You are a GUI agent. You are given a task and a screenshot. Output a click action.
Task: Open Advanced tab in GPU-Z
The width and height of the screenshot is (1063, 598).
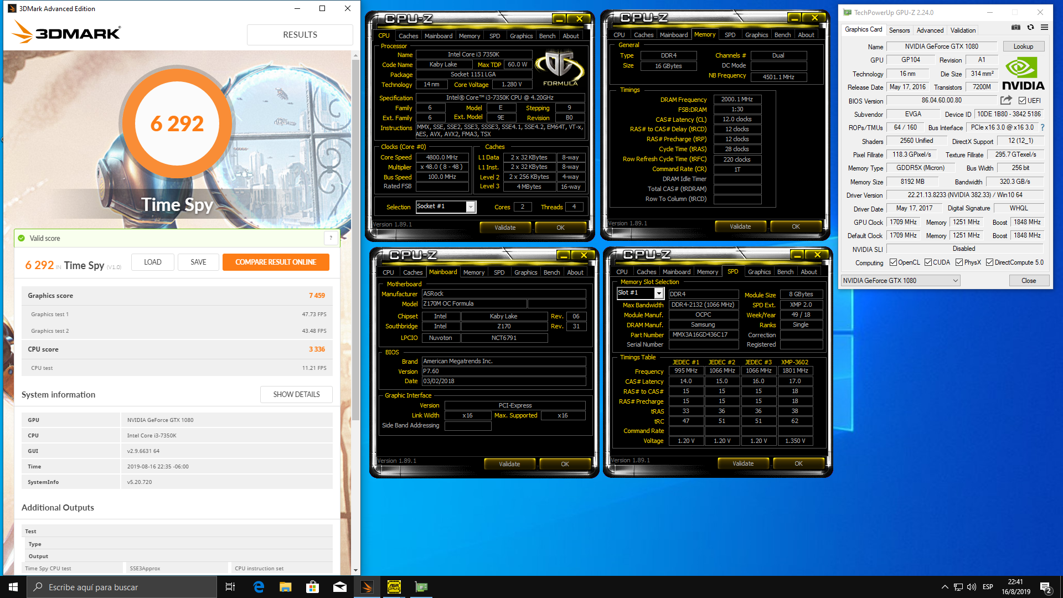930,30
